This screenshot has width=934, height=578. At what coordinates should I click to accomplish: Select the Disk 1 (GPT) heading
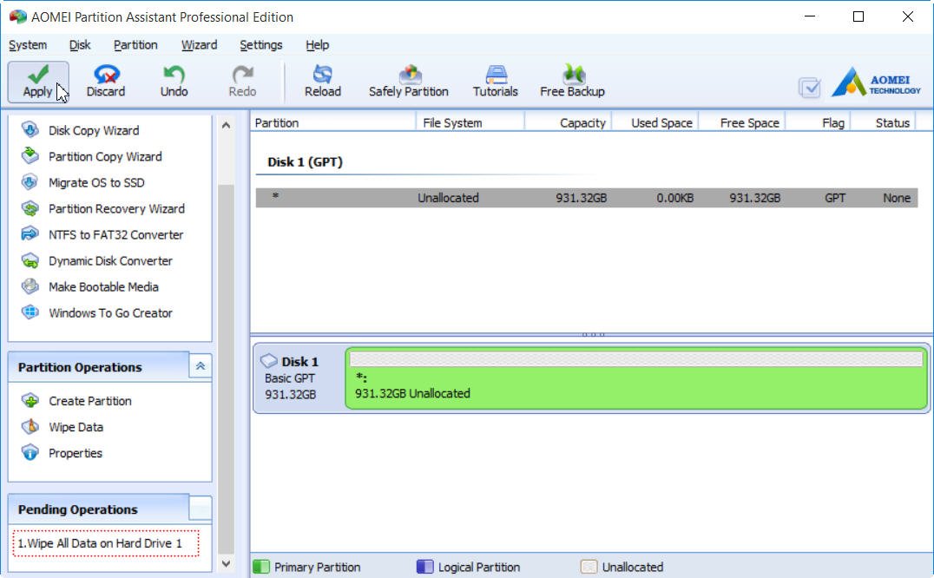(305, 162)
